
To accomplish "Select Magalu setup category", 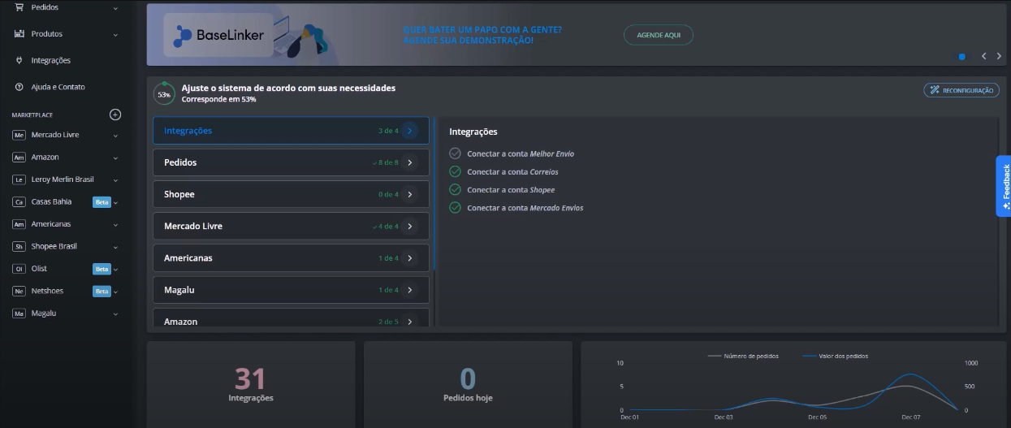I will (291, 290).
